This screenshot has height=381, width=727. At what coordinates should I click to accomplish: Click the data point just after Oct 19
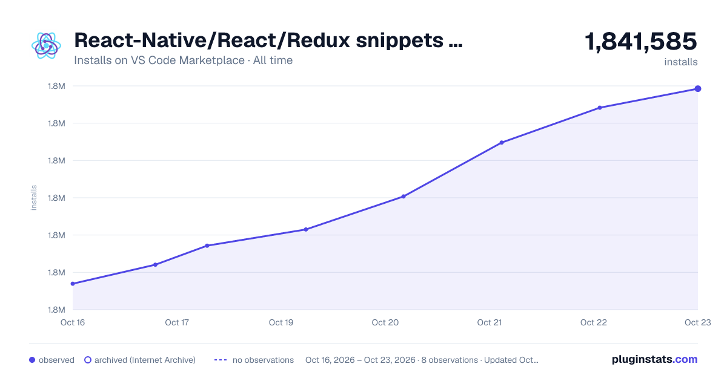(x=306, y=229)
